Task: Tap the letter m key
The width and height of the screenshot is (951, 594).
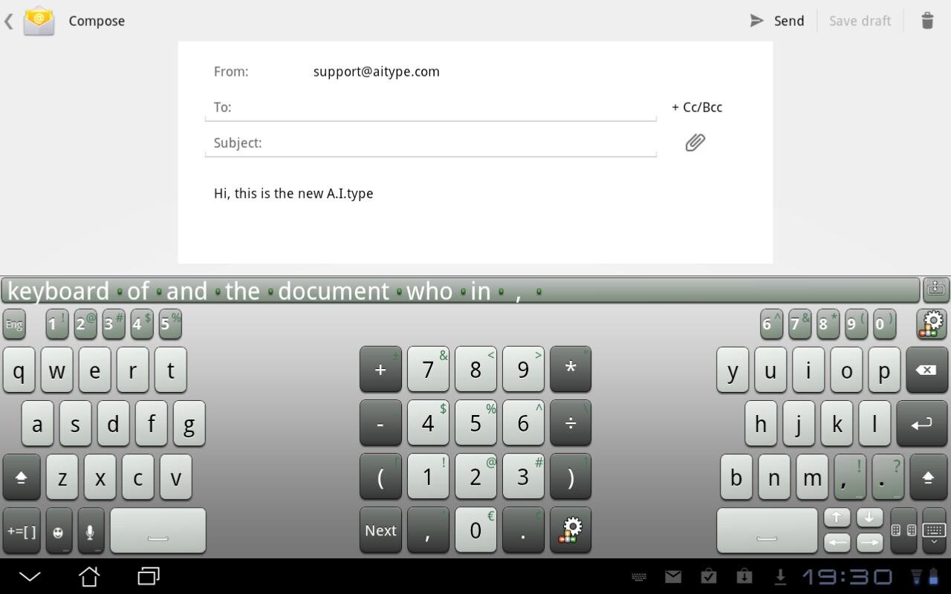Action: click(812, 477)
